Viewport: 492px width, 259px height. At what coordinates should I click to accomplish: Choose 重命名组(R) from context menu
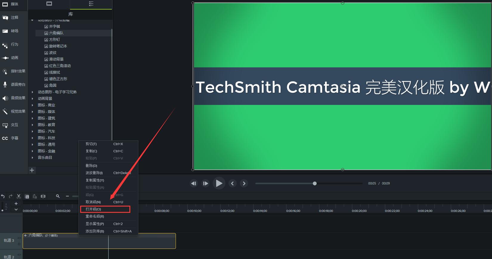coord(108,216)
